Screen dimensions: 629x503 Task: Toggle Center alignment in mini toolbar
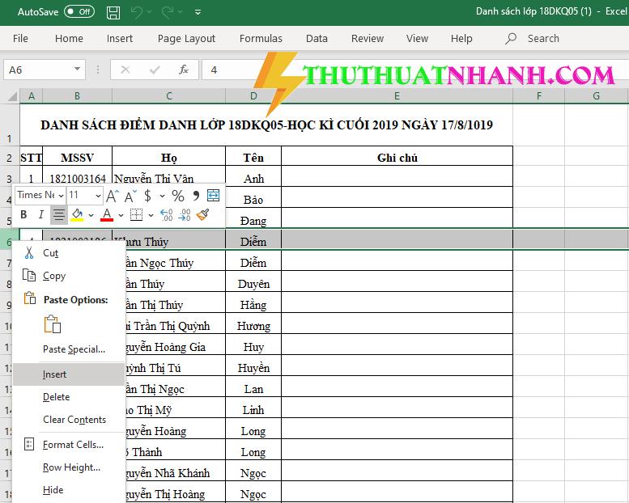point(58,215)
